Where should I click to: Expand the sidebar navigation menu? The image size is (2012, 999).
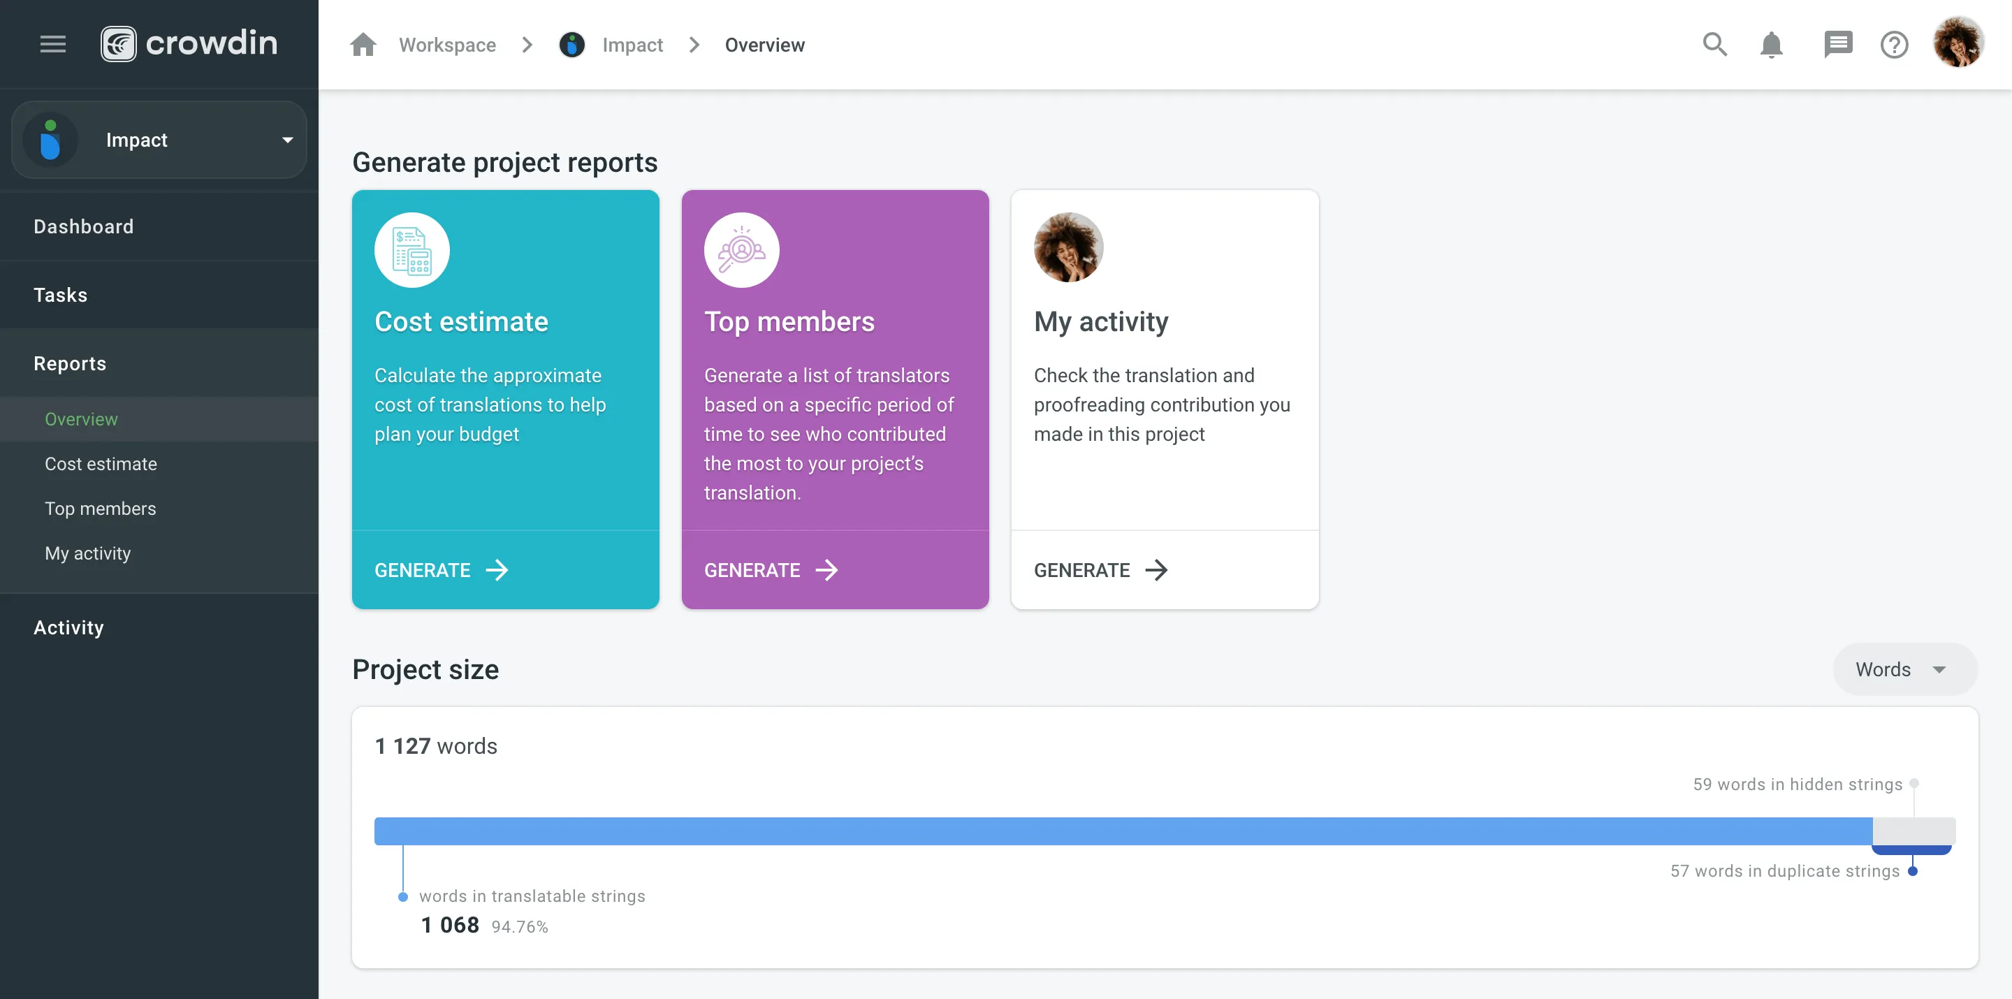pyautogui.click(x=51, y=41)
